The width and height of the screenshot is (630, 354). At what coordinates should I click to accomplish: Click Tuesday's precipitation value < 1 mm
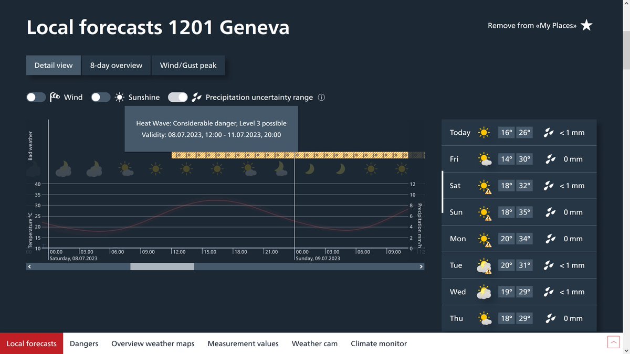pyautogui.click(x=572, y=265)
